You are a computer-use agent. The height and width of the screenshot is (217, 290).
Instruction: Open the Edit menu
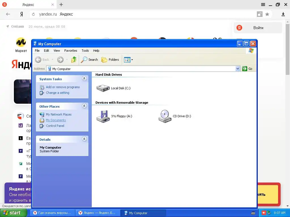click(46, 51)
